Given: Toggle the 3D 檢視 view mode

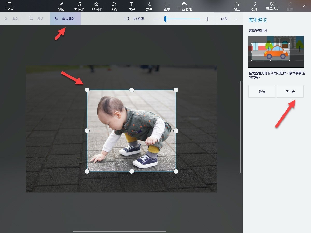Looking at the screenshot, I should click(134, 19).
